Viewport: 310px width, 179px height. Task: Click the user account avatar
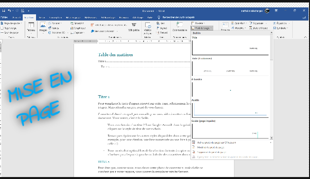267,11
